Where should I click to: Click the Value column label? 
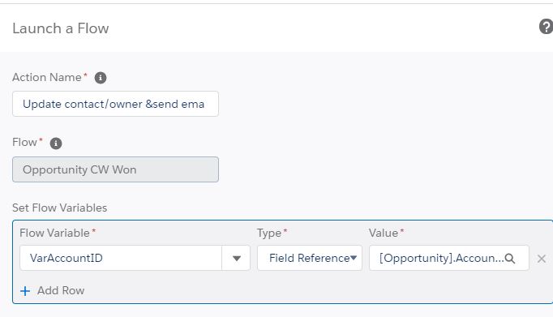384,233
